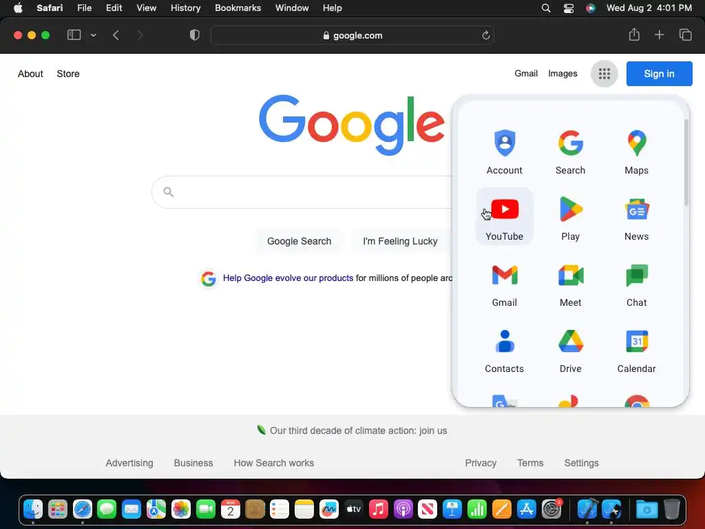Follow the Help Google evolve our products link
This screenshot has width=705, height=529.
(x=288, y=278)
